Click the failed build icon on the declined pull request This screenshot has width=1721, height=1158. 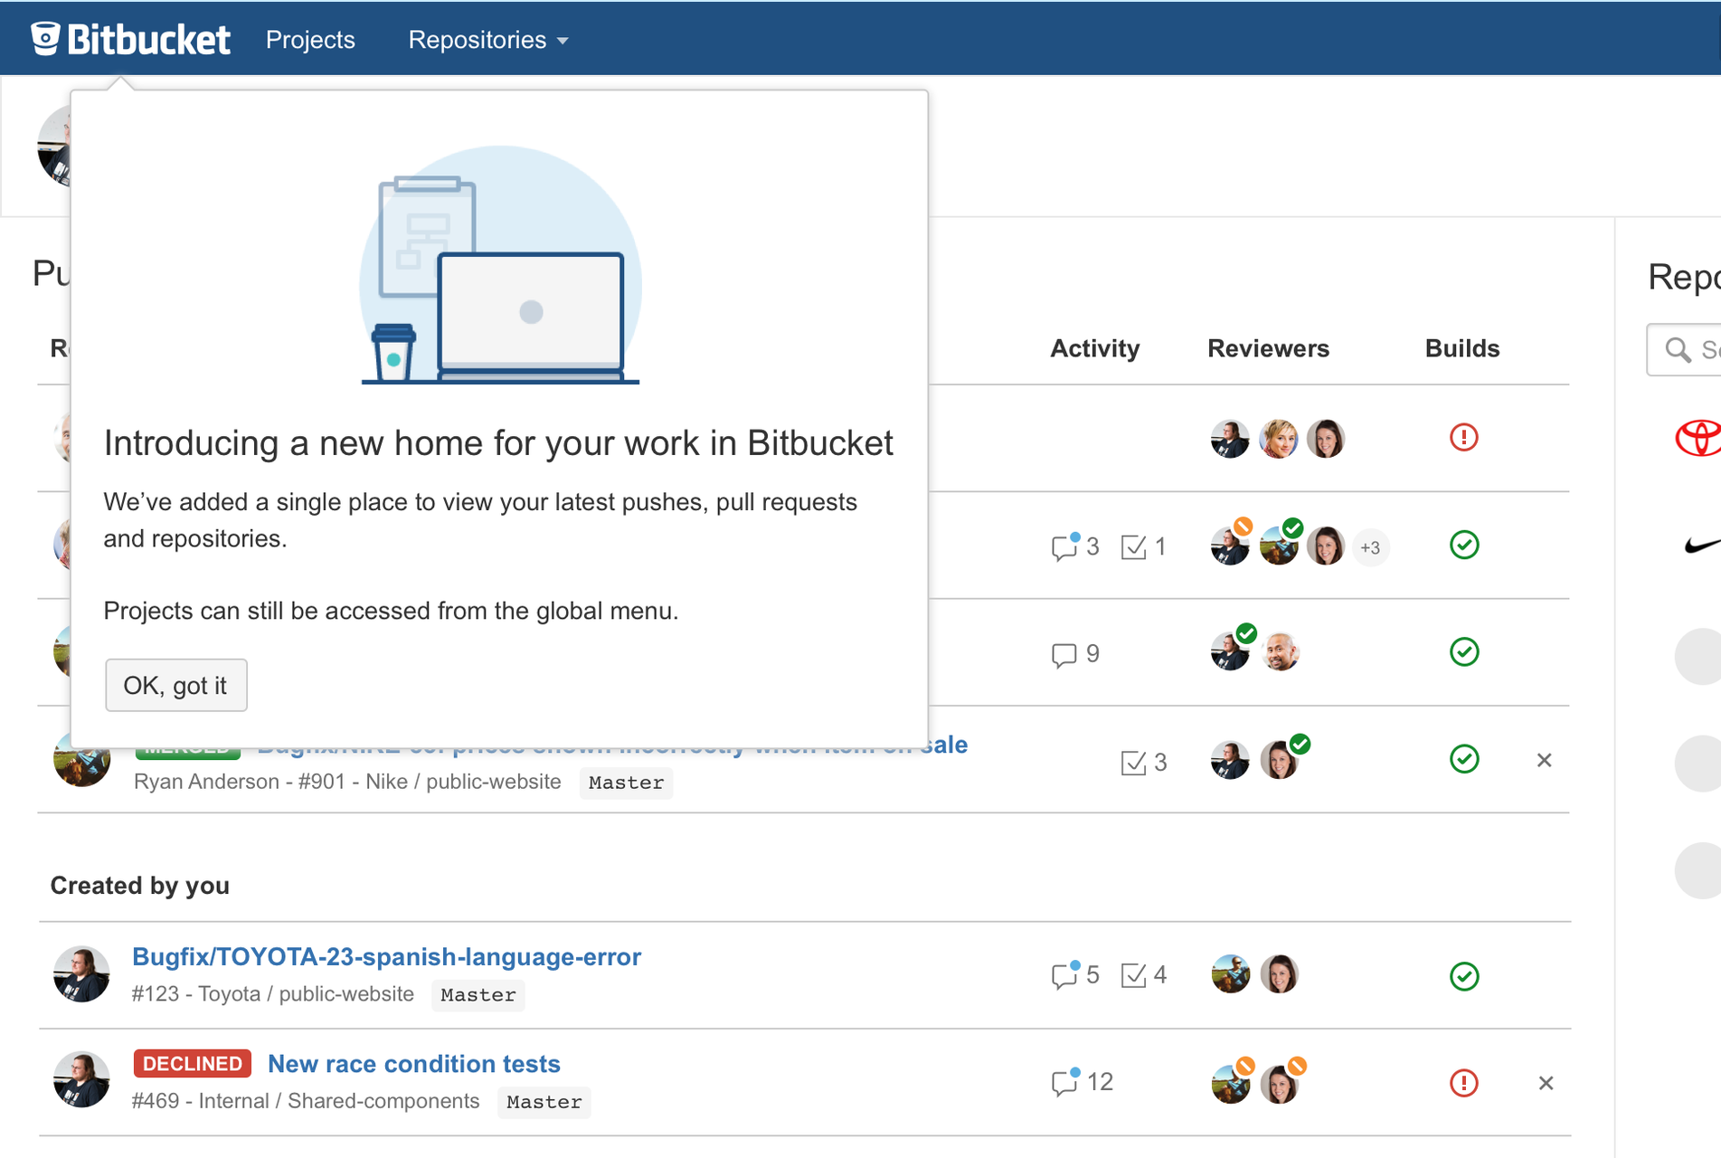click(x=1464, y=1082)
